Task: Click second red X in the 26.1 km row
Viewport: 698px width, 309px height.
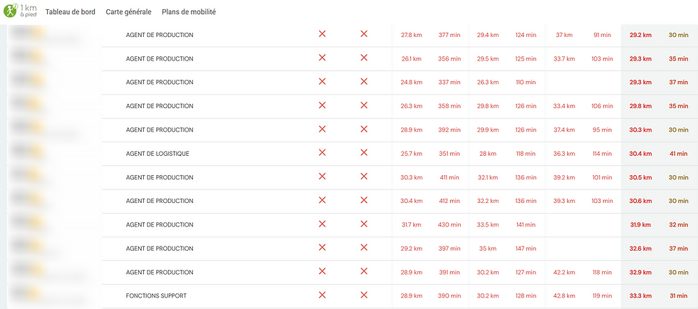Action: (x=364, y=58)
